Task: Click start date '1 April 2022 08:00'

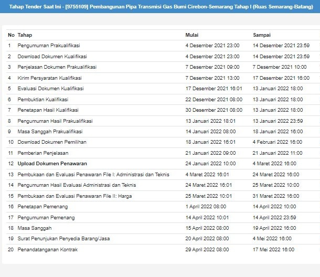Action: (206, 207)
